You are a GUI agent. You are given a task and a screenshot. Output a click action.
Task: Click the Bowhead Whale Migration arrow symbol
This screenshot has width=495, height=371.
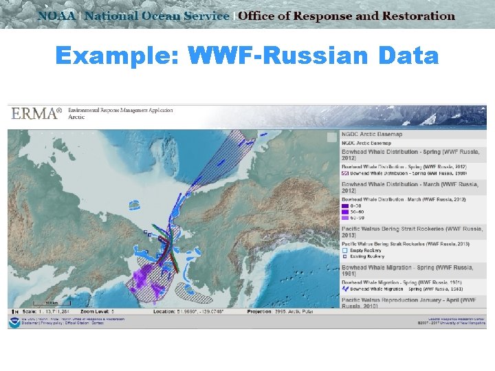(x=345, y=289)
